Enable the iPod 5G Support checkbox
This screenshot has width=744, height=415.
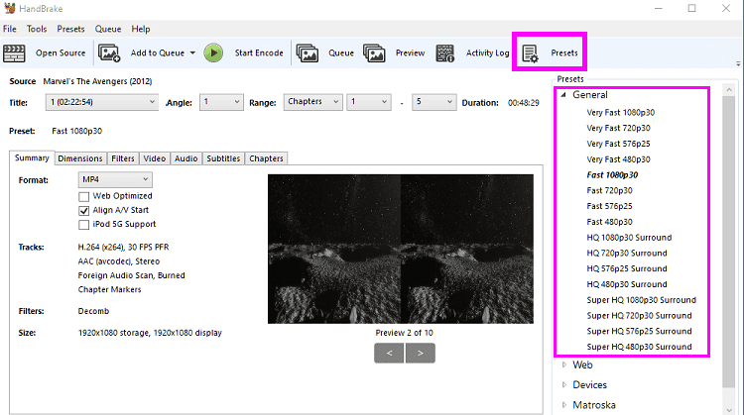[x=84, y=225]
